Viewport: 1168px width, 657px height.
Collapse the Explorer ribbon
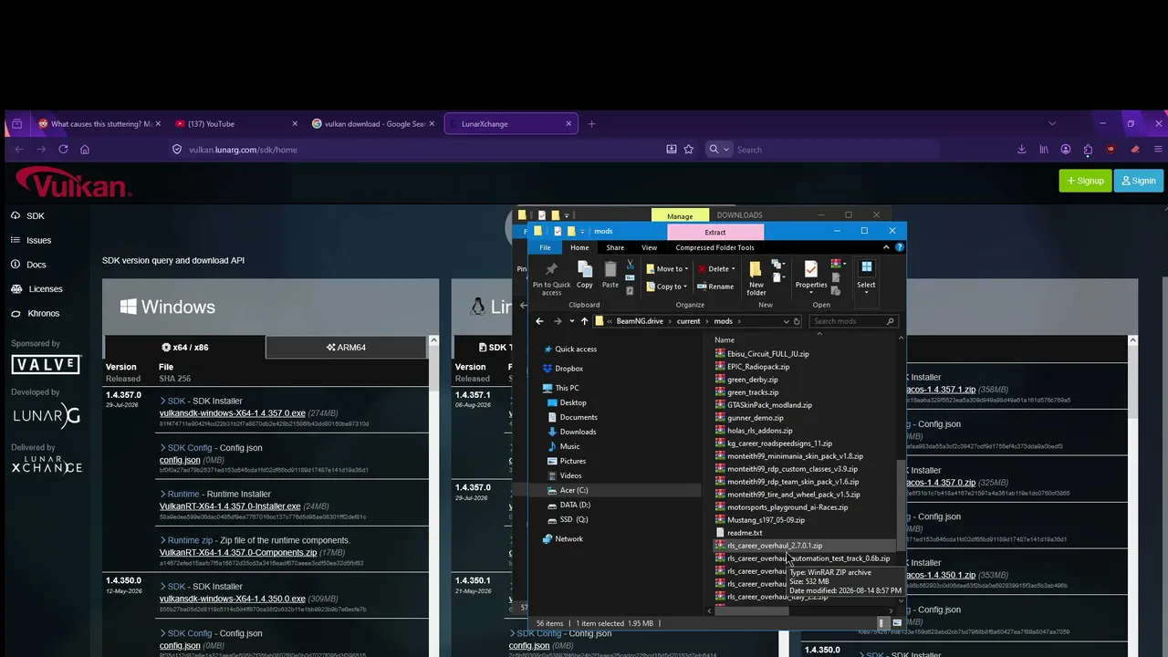886,247
